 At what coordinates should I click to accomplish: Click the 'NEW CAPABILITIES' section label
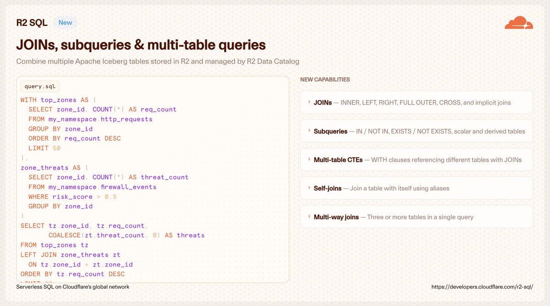pos(325,80)
